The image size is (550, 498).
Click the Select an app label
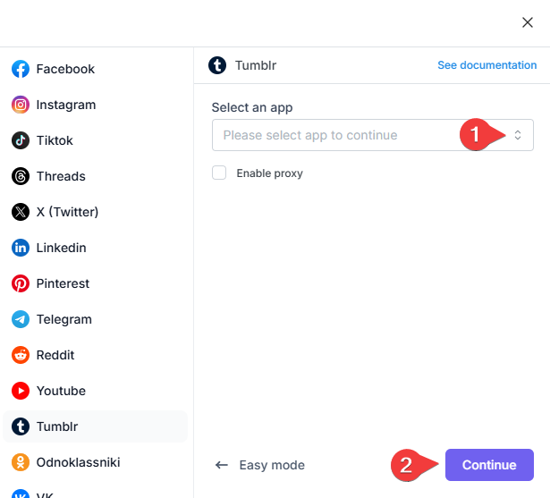coord(252,107)
